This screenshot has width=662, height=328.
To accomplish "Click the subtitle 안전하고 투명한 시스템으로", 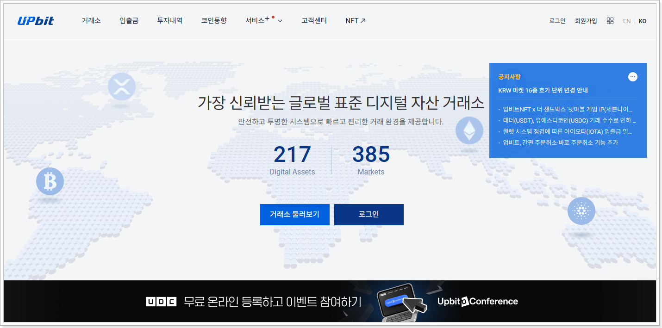I will pos(341,122).
